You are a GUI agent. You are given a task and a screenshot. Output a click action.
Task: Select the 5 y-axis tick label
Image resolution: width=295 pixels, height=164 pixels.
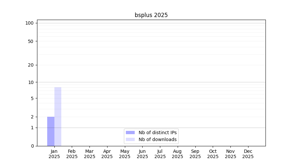click(32, 98)
